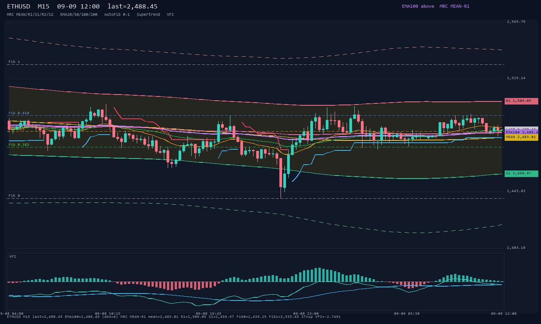Click the 09-08 04:00 time axis label
The height and width of the screenshot is (324, 541).
click(12, 314)
